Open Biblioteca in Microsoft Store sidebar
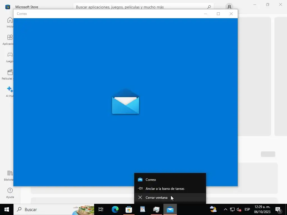Viewport: 287px width, 215px height. [9, 176]
